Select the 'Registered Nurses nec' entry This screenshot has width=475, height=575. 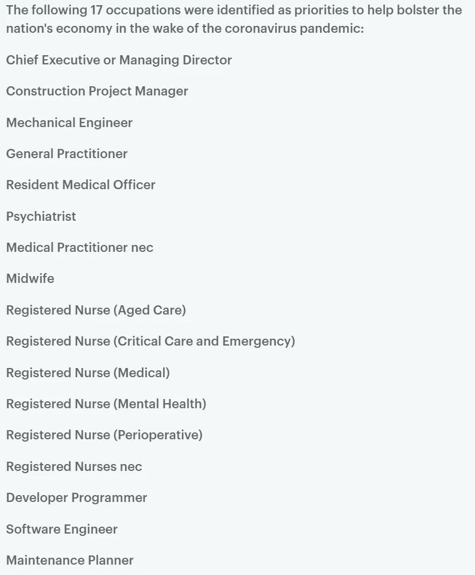74,467
